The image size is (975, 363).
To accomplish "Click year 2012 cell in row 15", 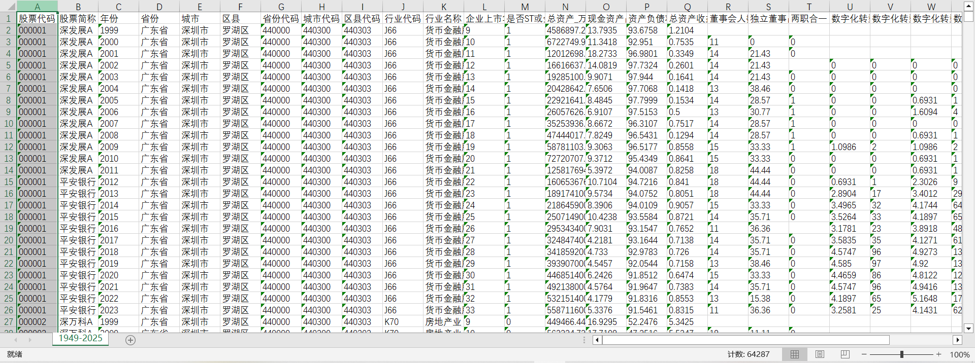I will (x=118, y=181).
